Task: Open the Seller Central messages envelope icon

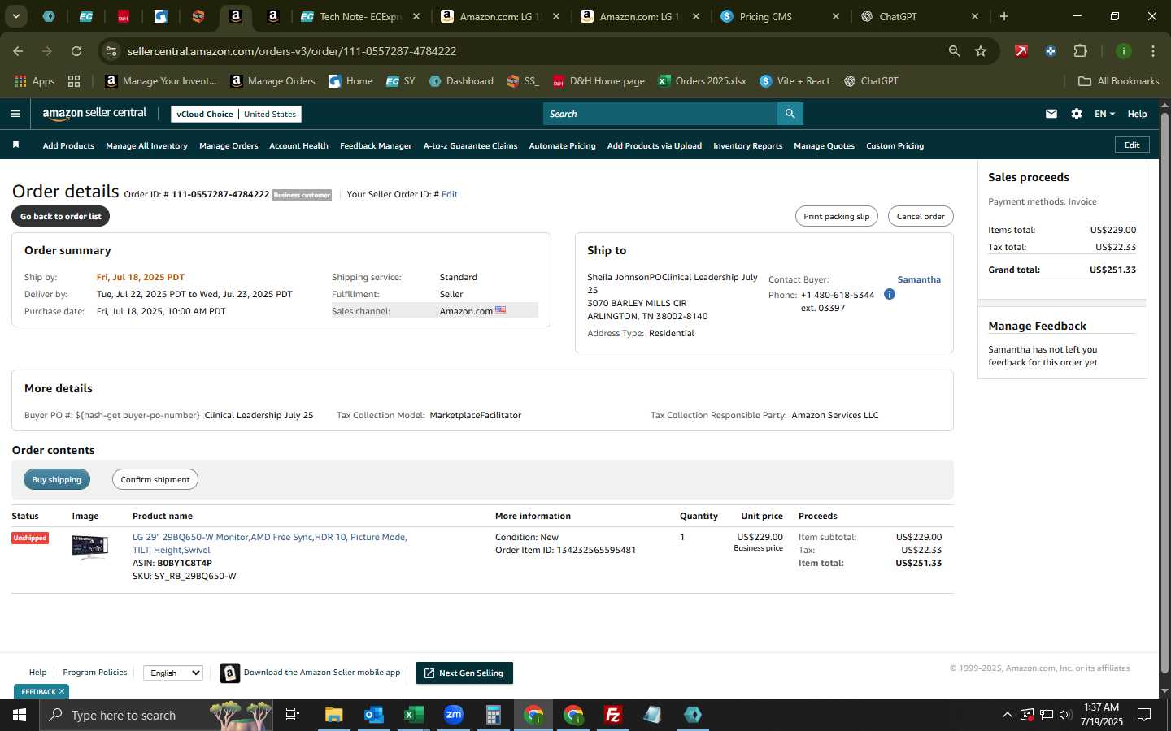Action: click(x=1051, y=114)
